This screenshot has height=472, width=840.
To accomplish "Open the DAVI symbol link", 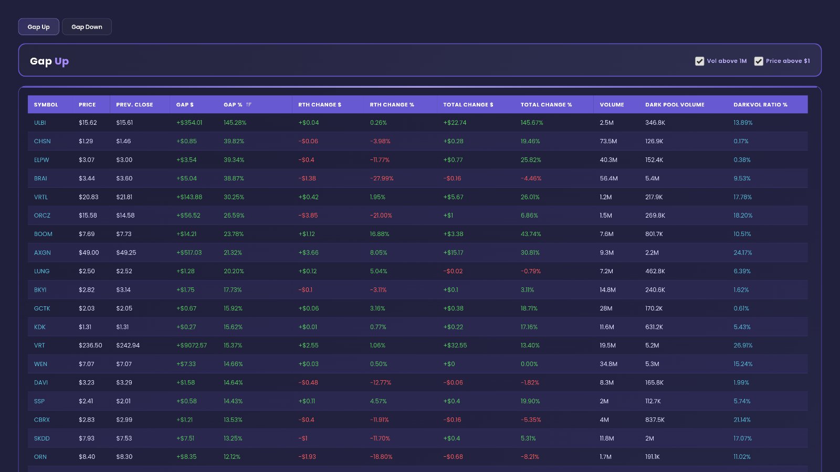I will click(41, 383).
